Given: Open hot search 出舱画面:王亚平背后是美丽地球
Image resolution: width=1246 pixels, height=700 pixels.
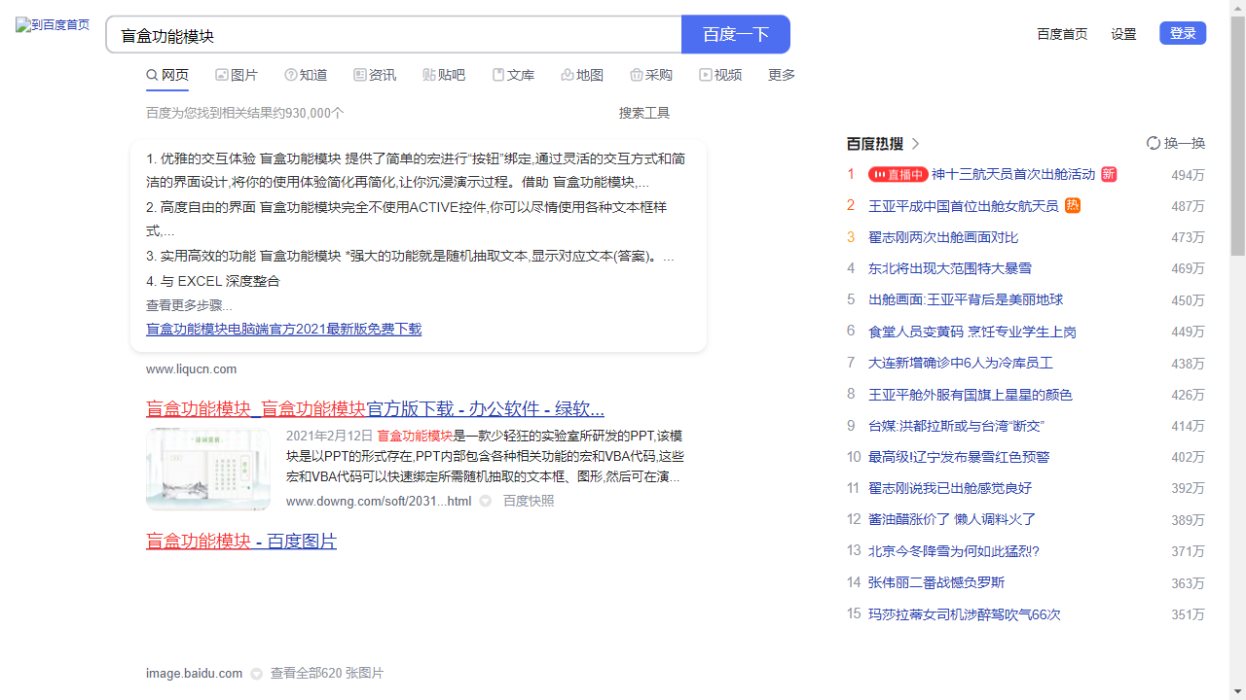Looking at the screenshot, I should [x=966, y=299].
